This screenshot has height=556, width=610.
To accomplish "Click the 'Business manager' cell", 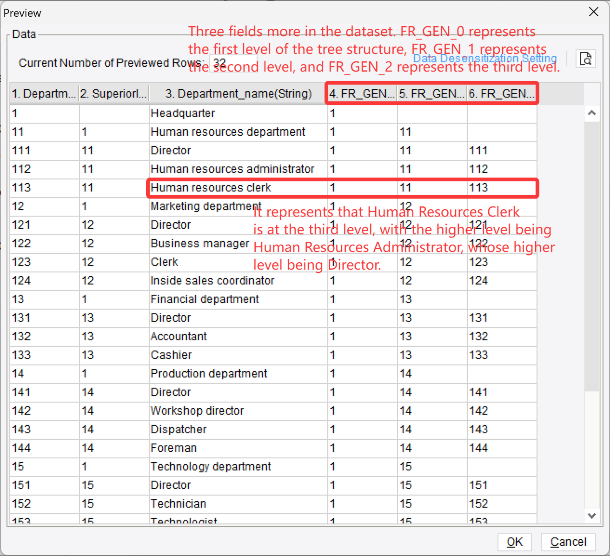I will tap(239, 244).
